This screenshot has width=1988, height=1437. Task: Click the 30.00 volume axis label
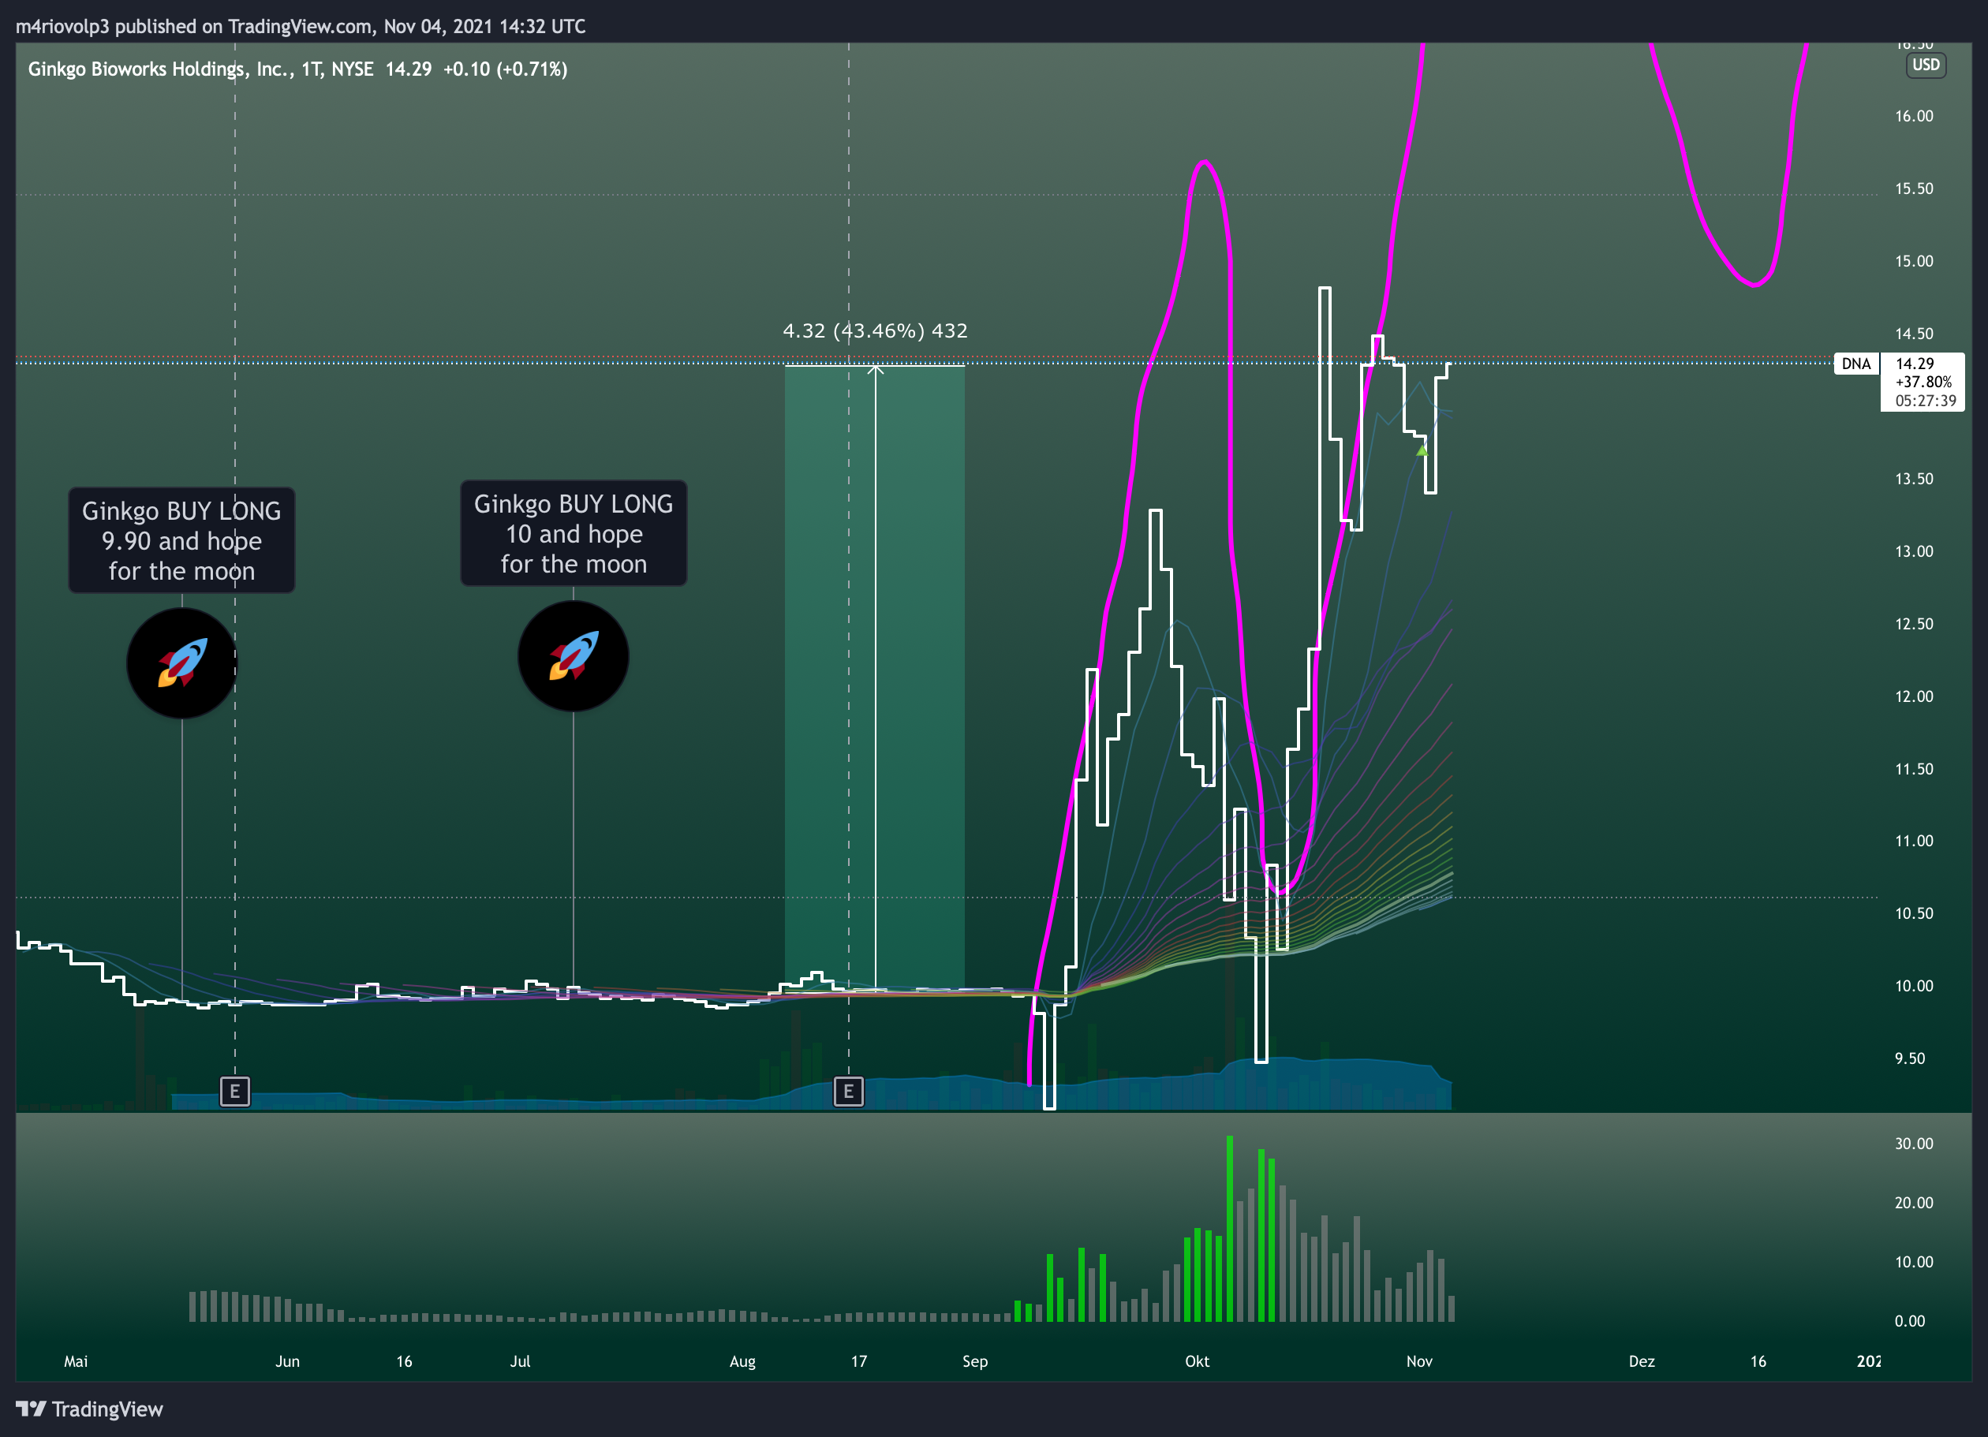[x=1914, y=1144]
